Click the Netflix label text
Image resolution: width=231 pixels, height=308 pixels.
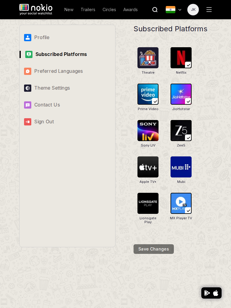pos(181,72)
